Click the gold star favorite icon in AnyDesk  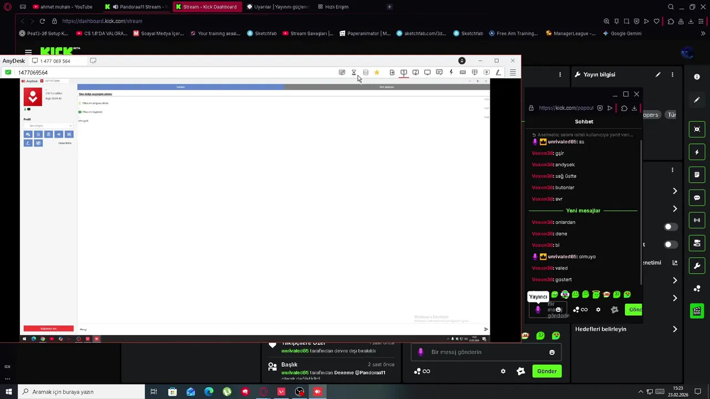click(x=377, y=73)
